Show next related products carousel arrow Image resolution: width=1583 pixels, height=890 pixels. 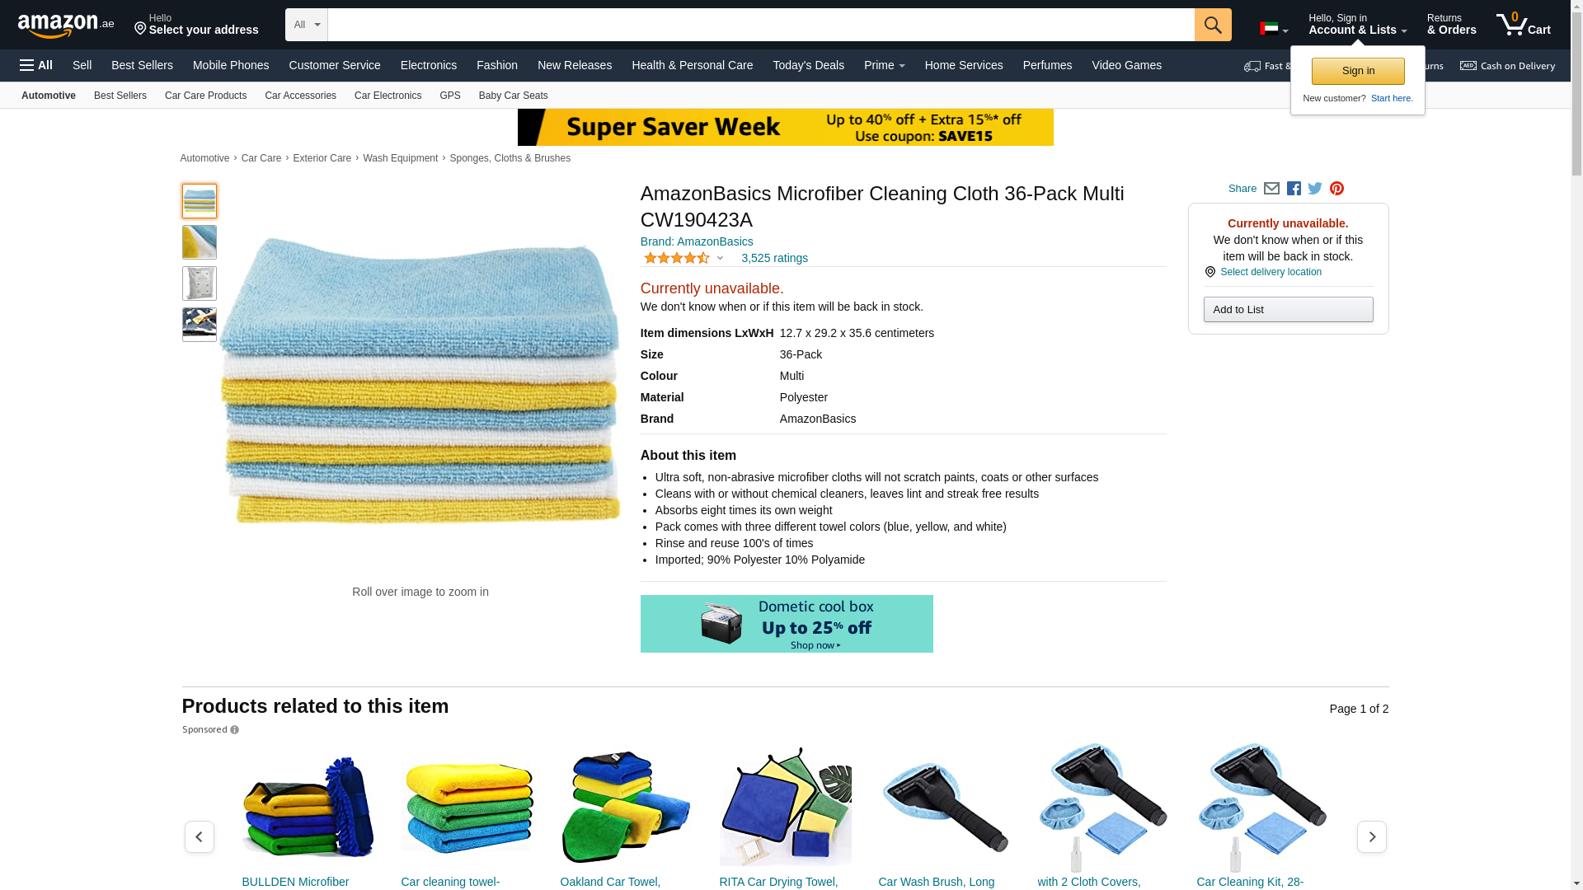click(1372, 836)
